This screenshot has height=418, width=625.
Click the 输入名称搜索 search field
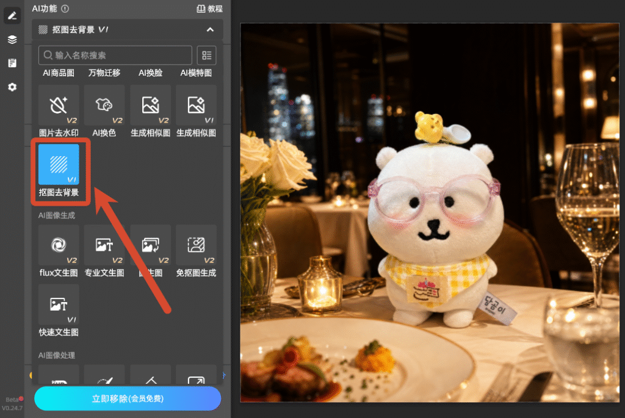[115, 55]
